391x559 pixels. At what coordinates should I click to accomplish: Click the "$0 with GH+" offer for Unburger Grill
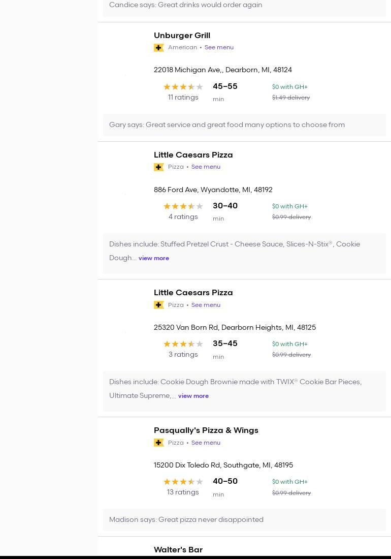click(x=289, y=87)
